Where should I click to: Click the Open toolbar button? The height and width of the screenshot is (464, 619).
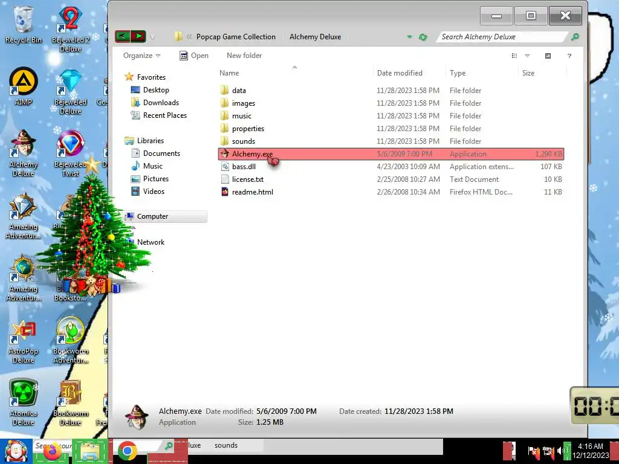coord(194,56)
